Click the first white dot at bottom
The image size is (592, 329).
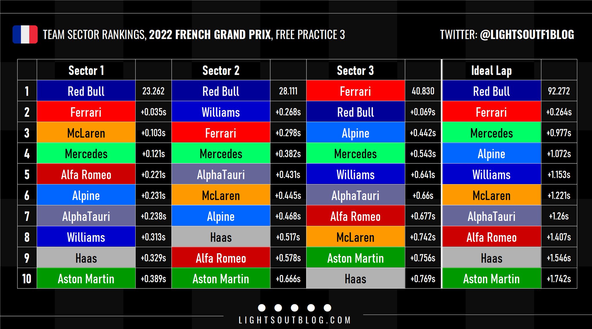262,308
